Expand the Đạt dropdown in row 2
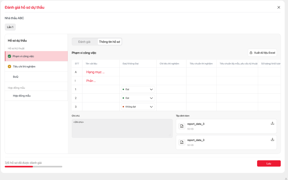This screenshot has height=180, width=288. [x=138, y=98]
